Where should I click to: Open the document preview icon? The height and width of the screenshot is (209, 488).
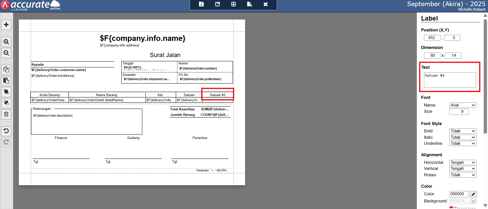249,4
